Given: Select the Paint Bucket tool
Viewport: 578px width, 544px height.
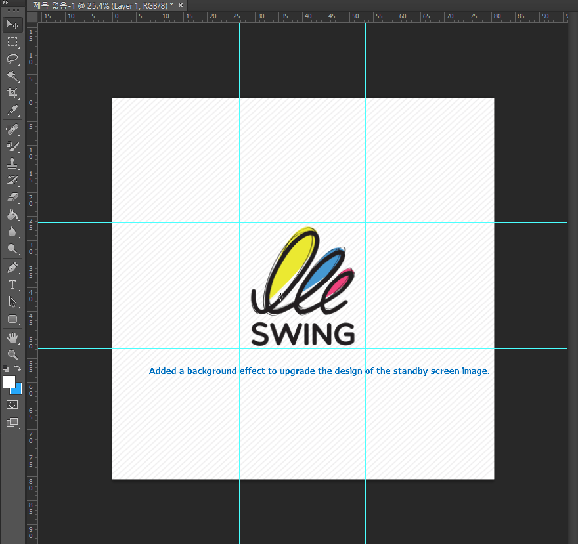Looking at the screenshot, I should (12, 216).
